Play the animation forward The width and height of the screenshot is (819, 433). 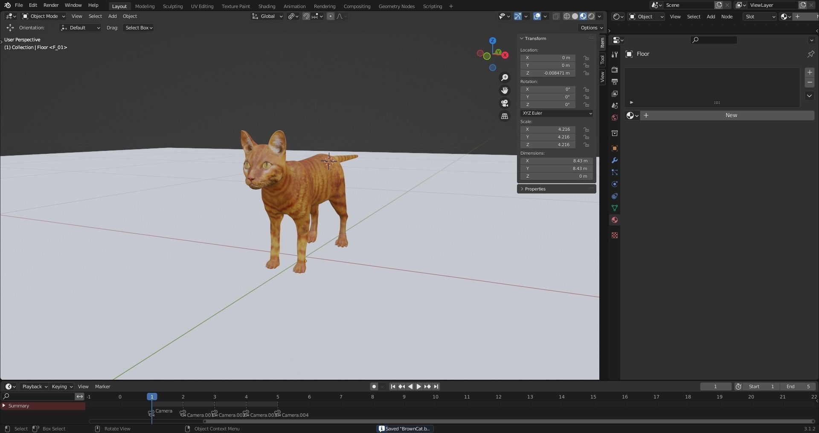(419, 387)
